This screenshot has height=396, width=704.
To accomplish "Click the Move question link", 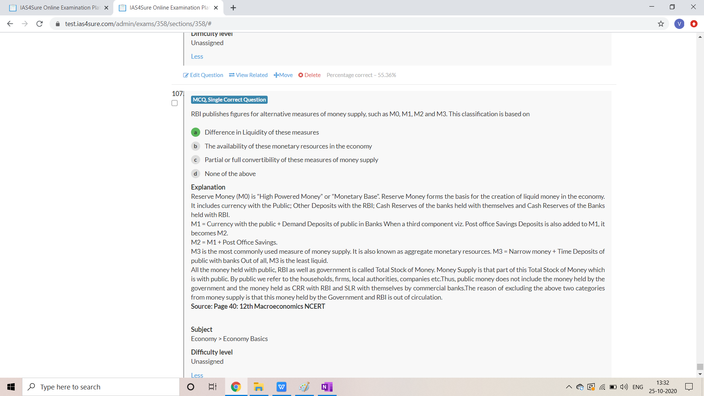I will pos(283,75).
